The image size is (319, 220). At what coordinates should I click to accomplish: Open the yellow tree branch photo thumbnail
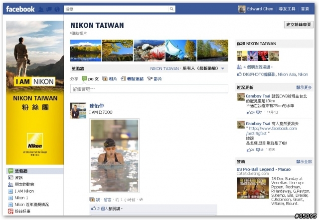point(118,51)
